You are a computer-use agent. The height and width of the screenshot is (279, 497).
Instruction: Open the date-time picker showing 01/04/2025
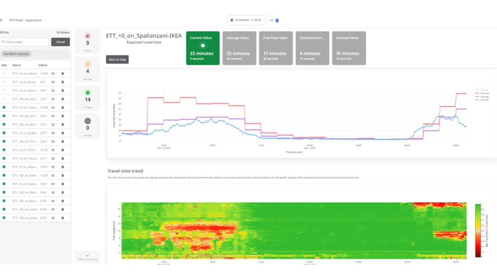coord(246,20)
